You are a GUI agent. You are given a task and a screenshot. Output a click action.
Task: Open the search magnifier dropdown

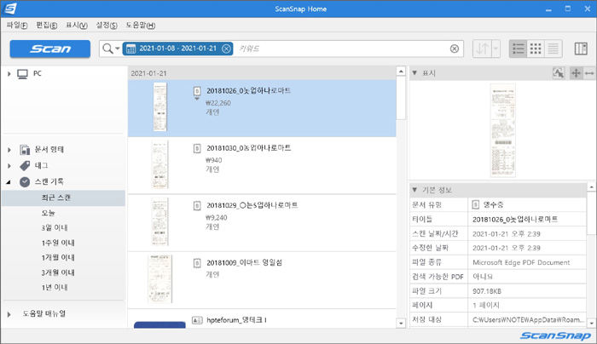118,49
